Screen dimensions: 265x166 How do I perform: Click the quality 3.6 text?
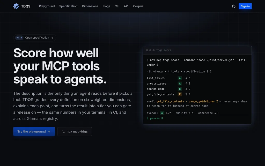pyautogui.click(x=184, y=113)
